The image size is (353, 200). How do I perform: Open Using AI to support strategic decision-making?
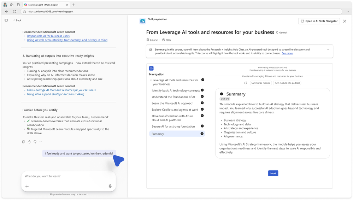pos(55,94)
